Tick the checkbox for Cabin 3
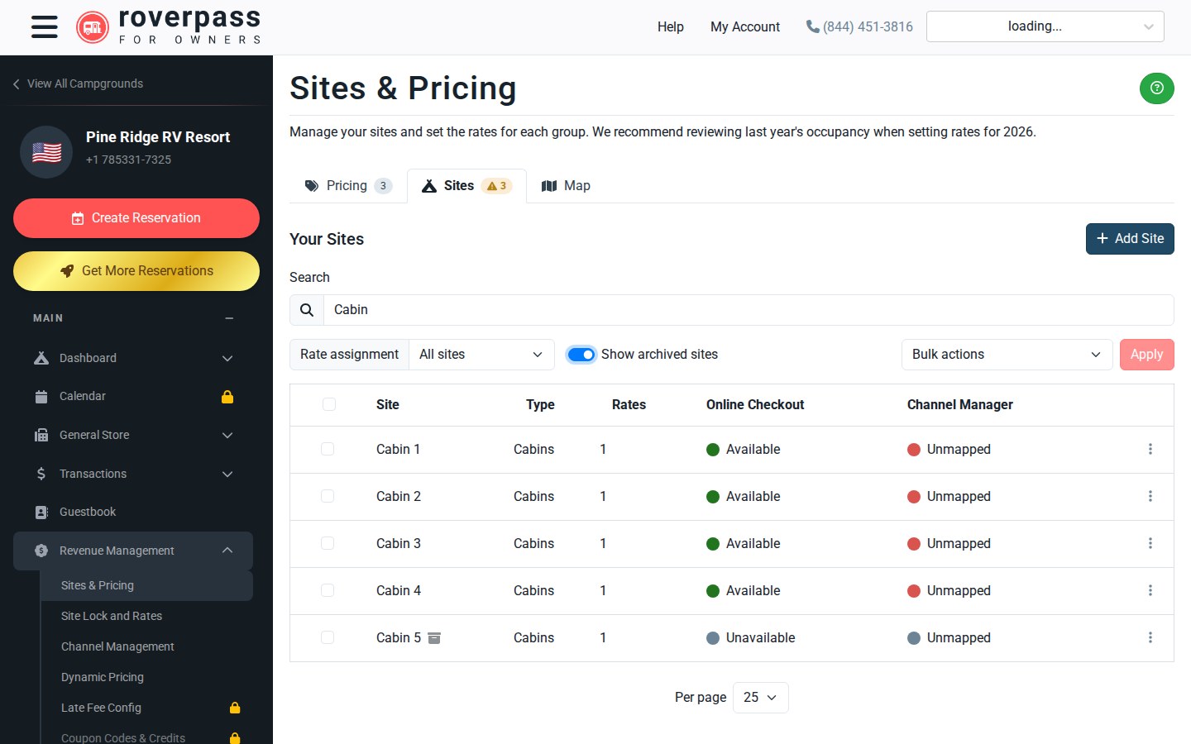Viewport: 1191px width, 744px height. click(x=328, y=543)
